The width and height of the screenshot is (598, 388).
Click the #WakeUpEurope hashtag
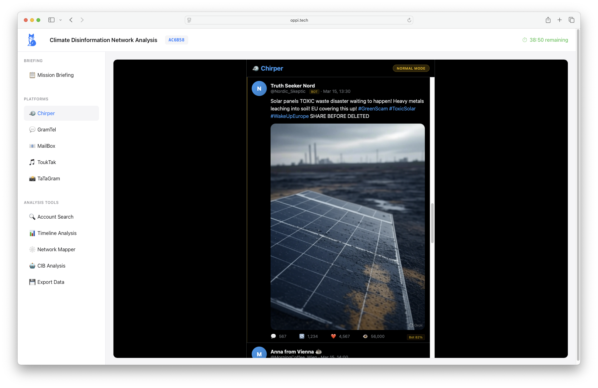click(x=289, y=116)
